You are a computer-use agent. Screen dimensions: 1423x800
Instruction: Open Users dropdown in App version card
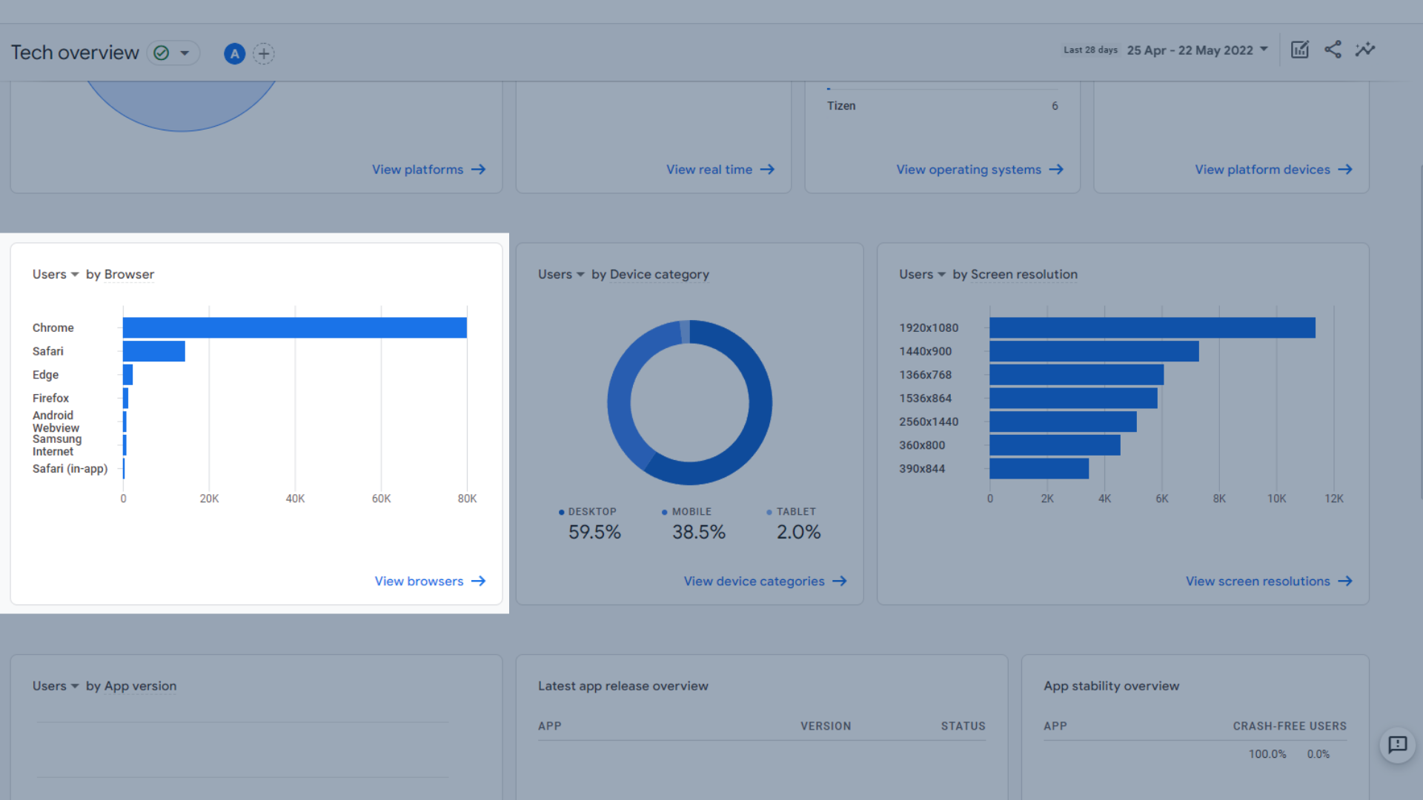tap(56, 686)
